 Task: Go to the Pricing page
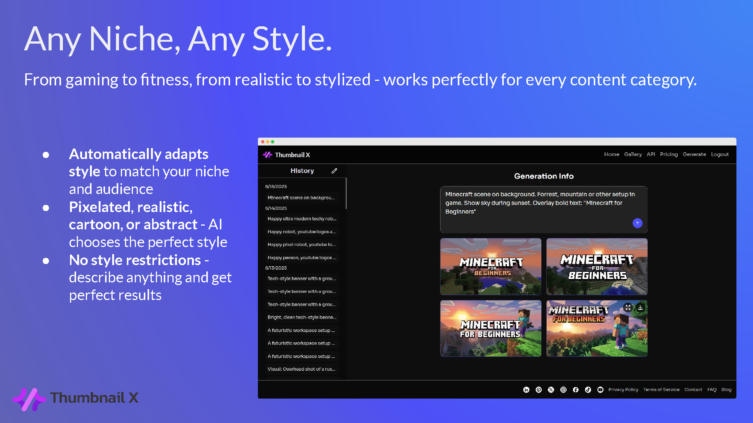coord(669,155)
